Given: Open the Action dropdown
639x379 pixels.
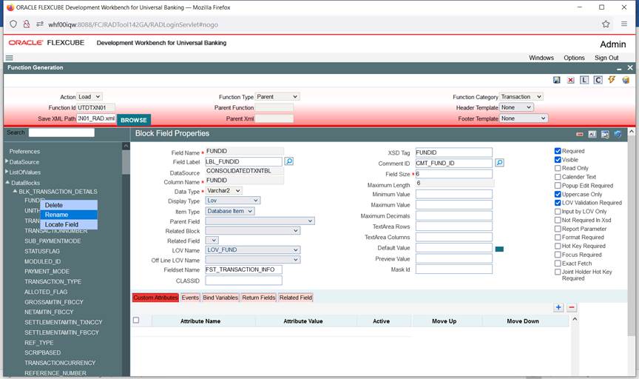Looking at the screenshot, I should tap(89, 97).
